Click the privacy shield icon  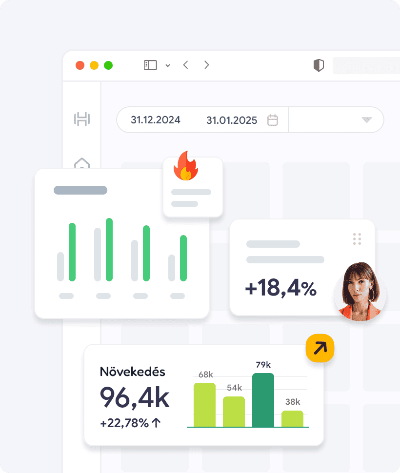319,65
